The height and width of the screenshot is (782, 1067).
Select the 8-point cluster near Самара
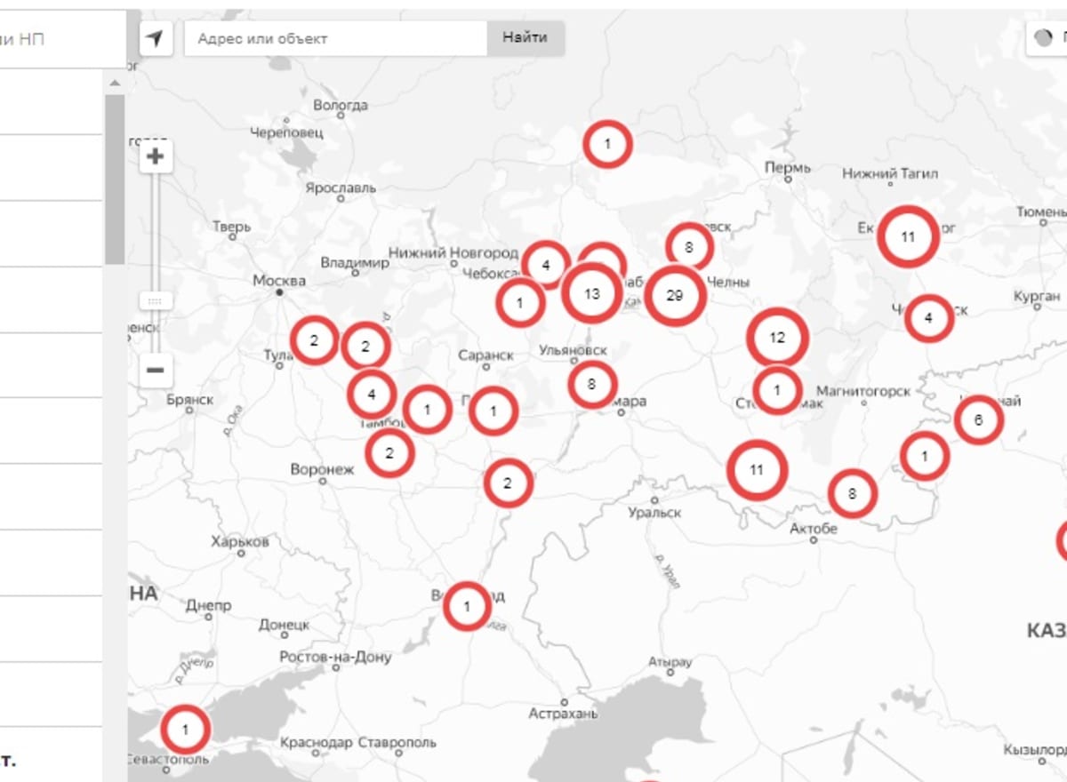[x=591, y=385]
